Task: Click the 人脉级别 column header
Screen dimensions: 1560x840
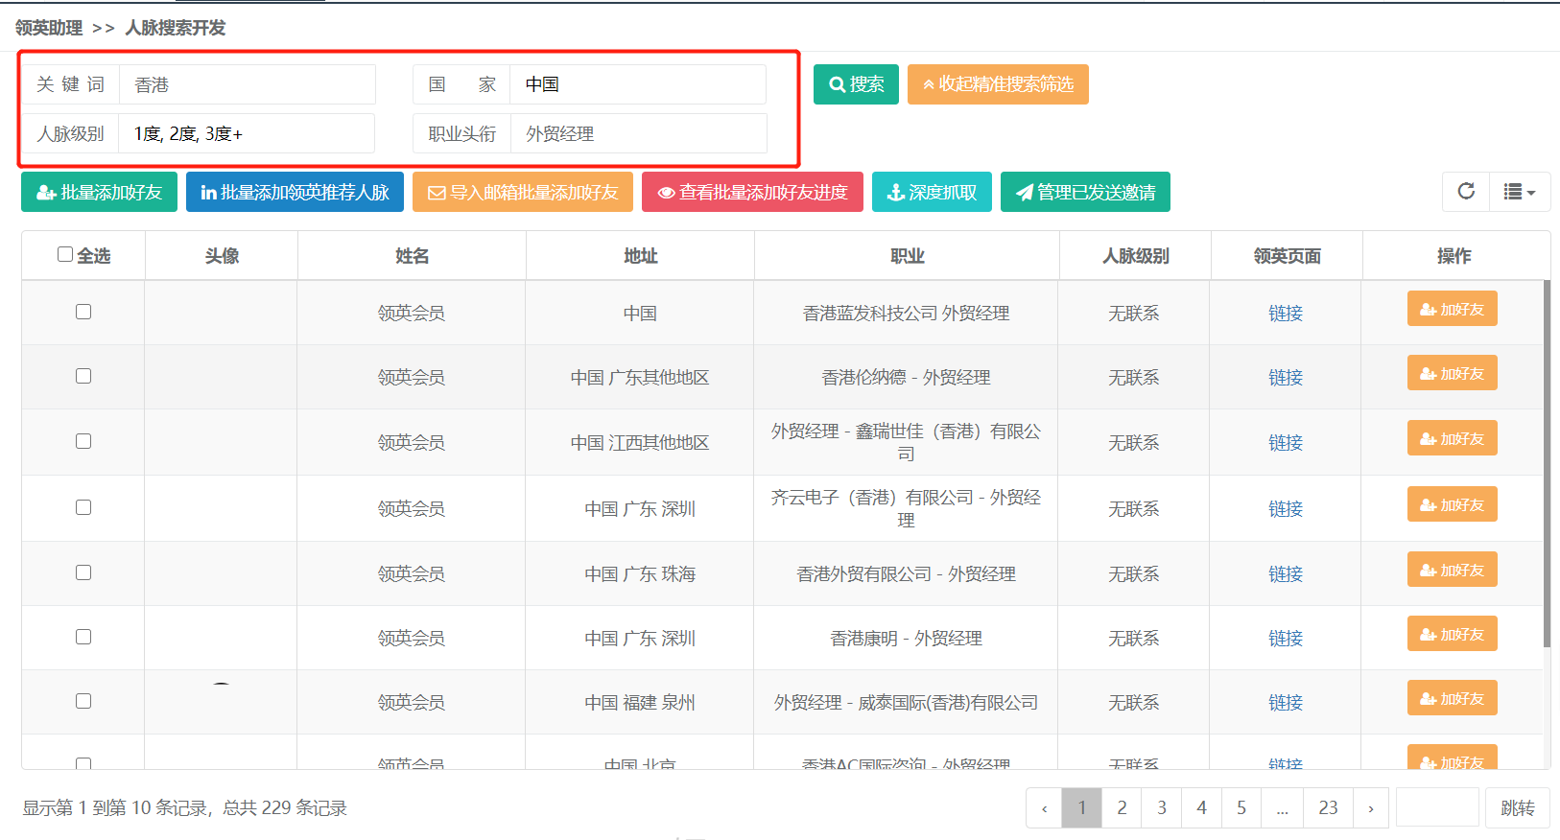Action: click(x=1135, y=256)
